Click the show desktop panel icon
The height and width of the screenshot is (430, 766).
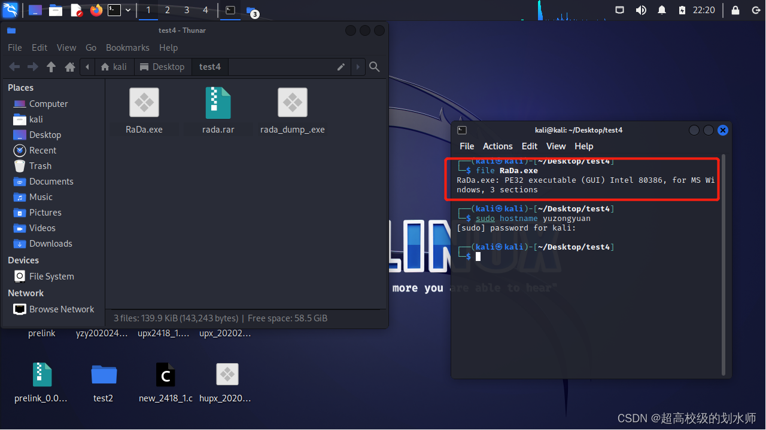35,10
